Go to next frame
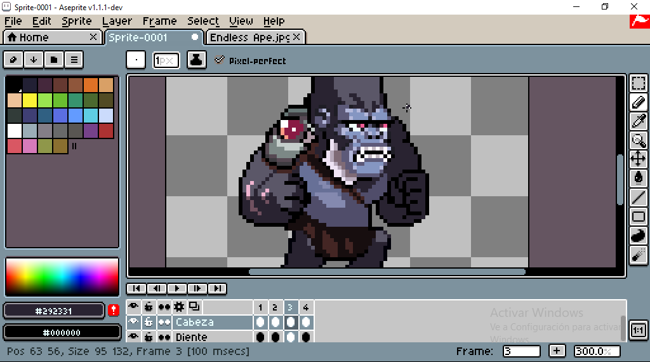The width and height of the screenshot is (650, 362). click(197, 288)
